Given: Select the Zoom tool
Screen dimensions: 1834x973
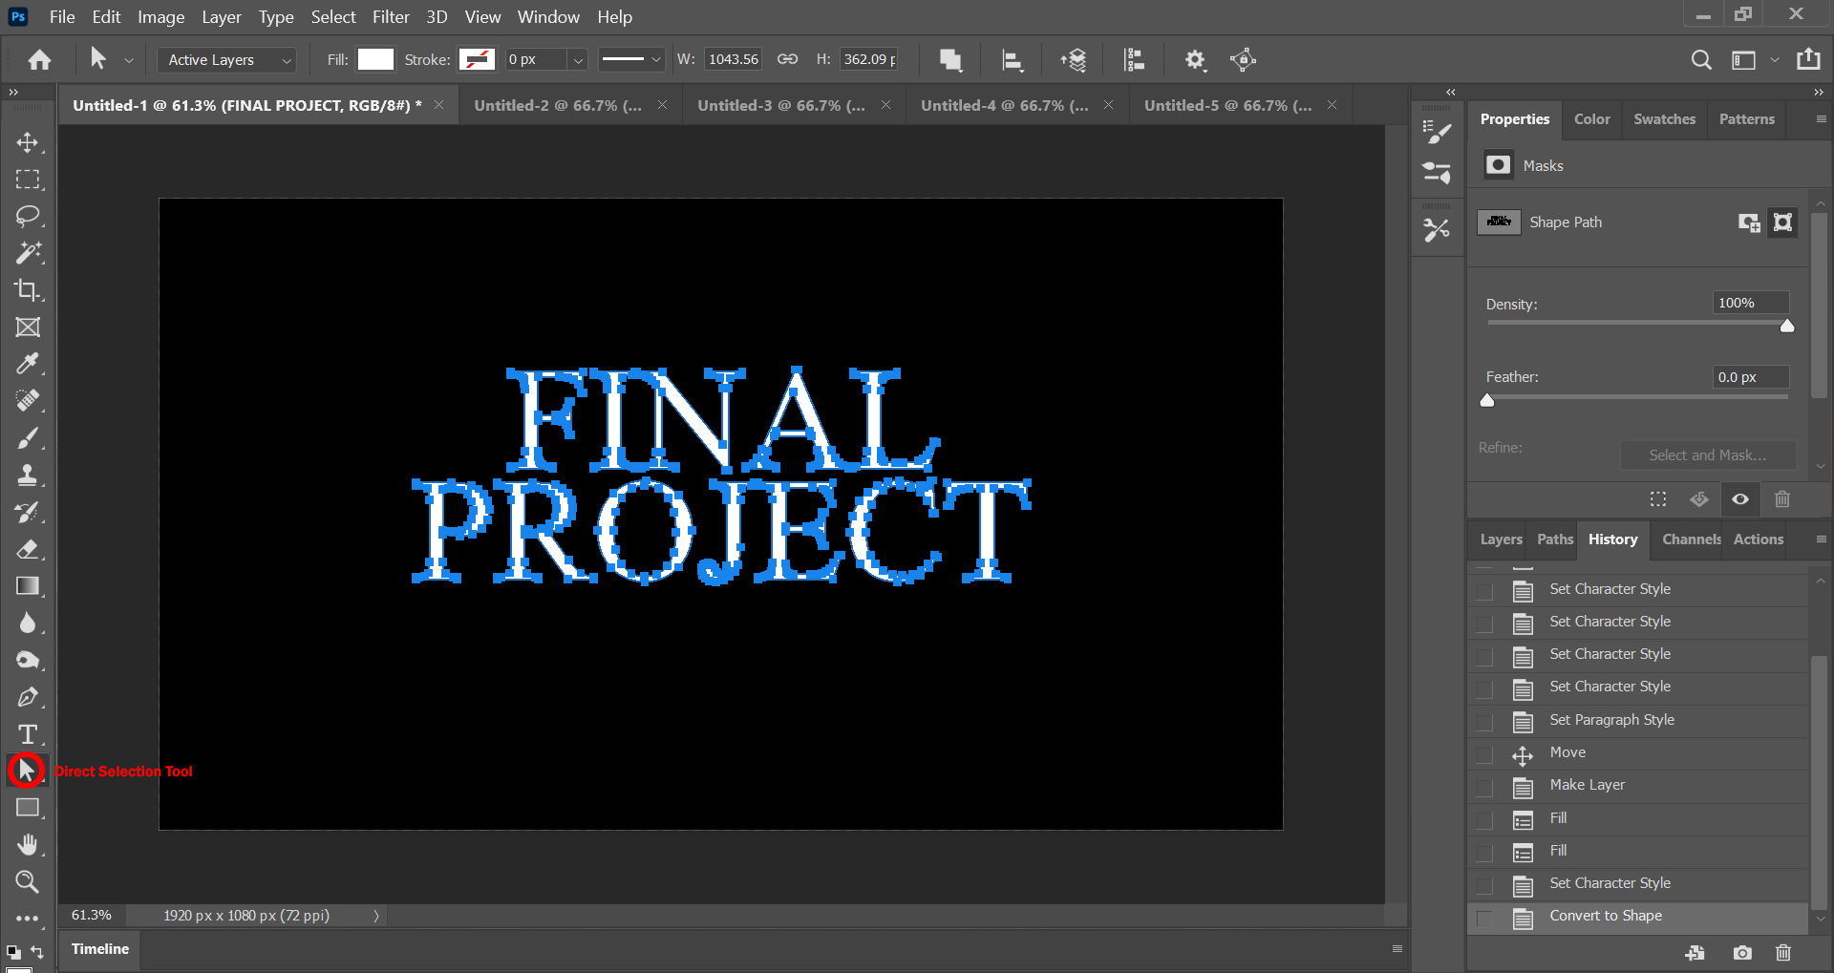Looking at the screenshot, I should tap(27, 881).
